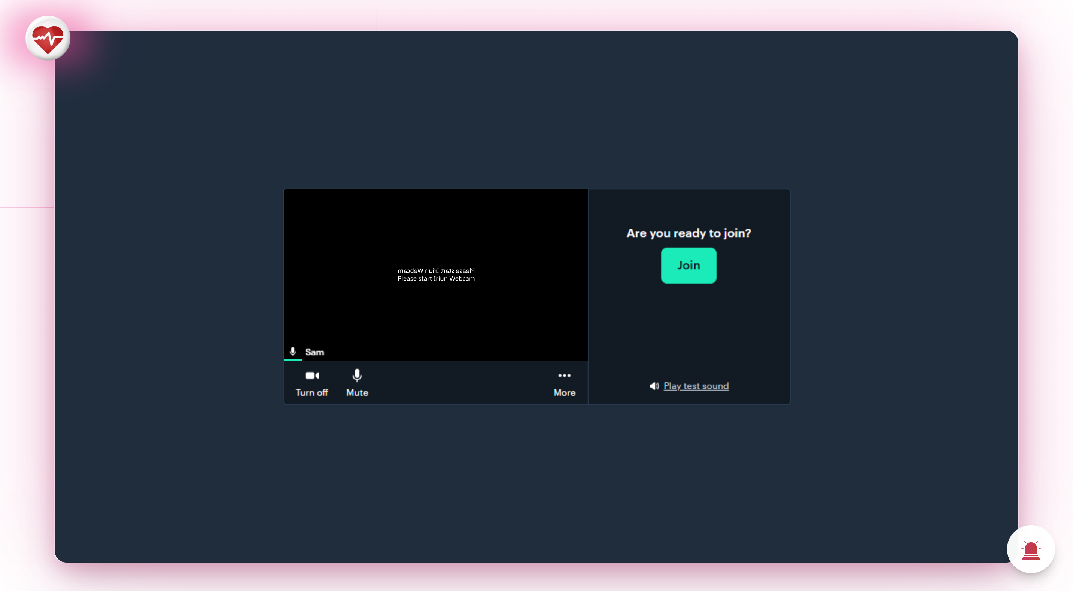Screen dimensions: 1073x591
Task: Click the Sam participant name label
Action: [x=314, y=352]
